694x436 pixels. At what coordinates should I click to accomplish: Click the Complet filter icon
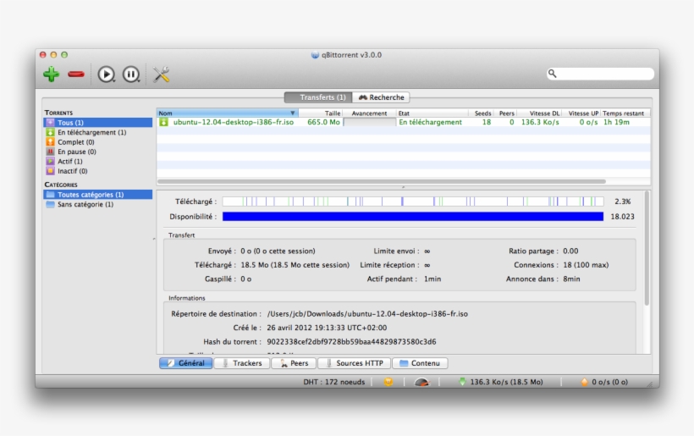coord(51,142)
